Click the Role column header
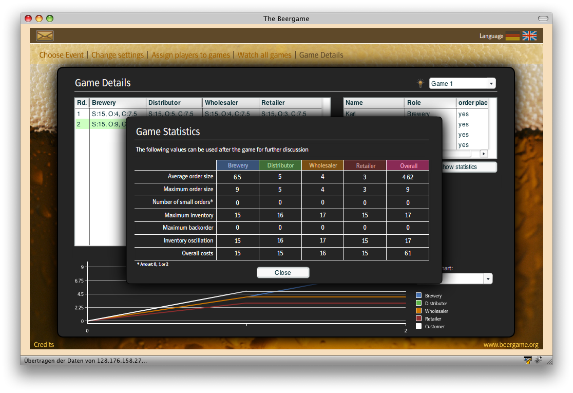573x393 pixels. [430, 103]
